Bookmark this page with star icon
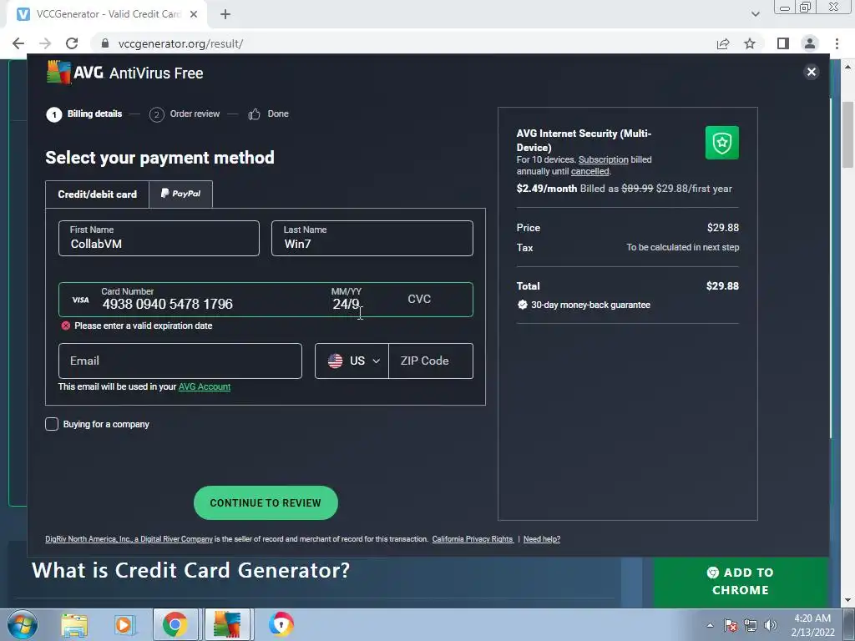This screenshot has height=641, width=855. coord(750,43)
